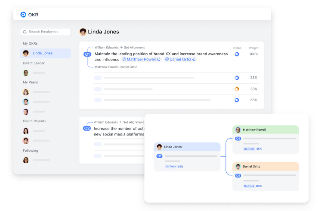
Task: Click the Search Employees input field
Action: [x=45, y=32]
